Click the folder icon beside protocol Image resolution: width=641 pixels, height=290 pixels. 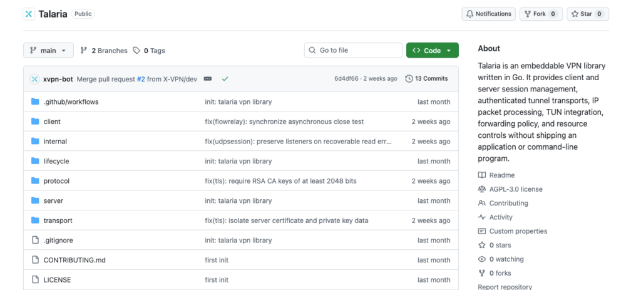pyautogui.click(x=35, y=181)
